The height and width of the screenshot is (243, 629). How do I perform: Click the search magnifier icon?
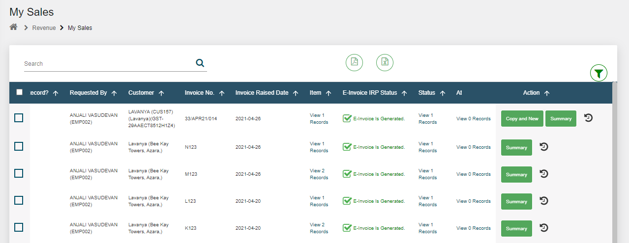point(200,63)
